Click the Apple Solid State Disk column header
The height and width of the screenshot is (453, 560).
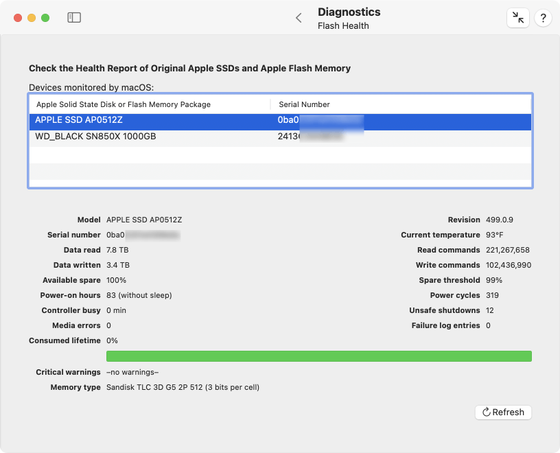[x=124, y=104]
